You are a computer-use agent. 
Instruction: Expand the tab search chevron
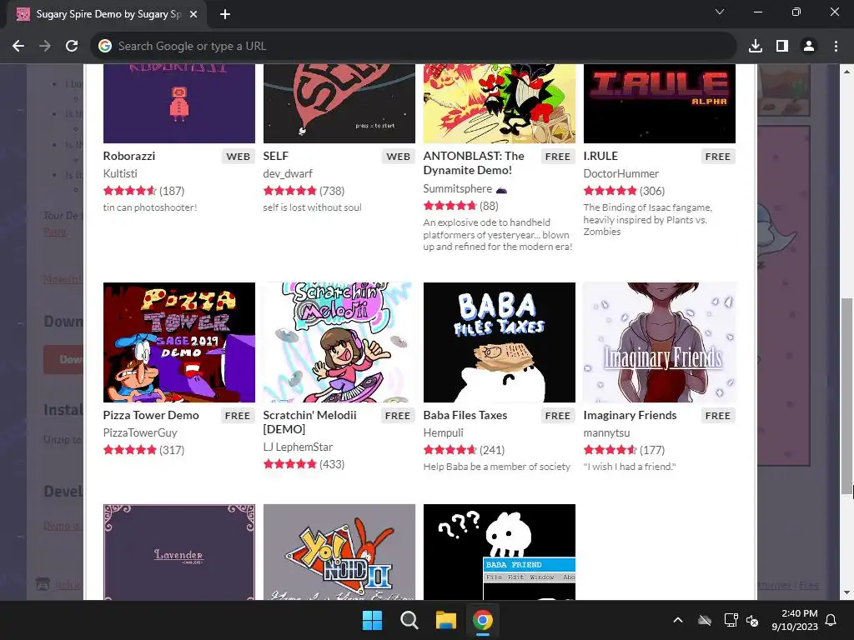(720, 12)
